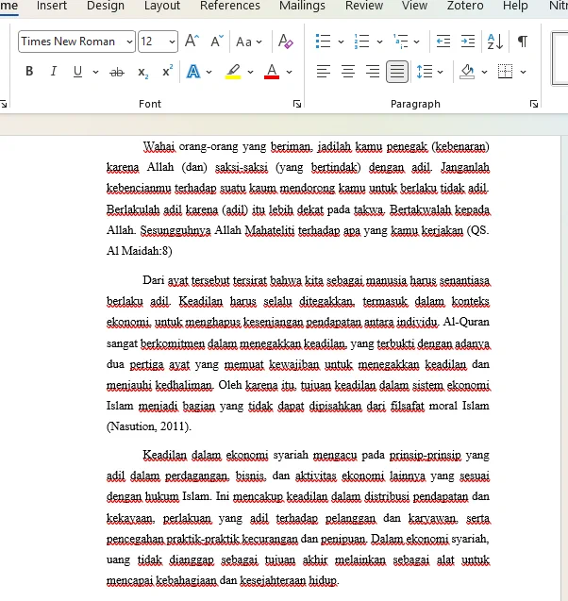Insert a numbered list
Viewport: 568px width, 601px height.
click(361, 41)
